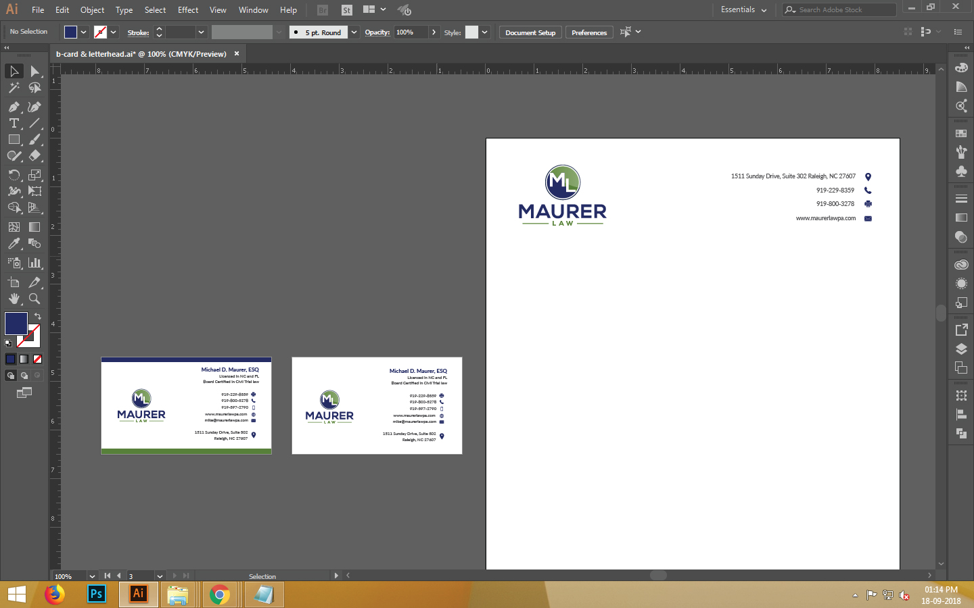Select the Eraser tool

34,155
